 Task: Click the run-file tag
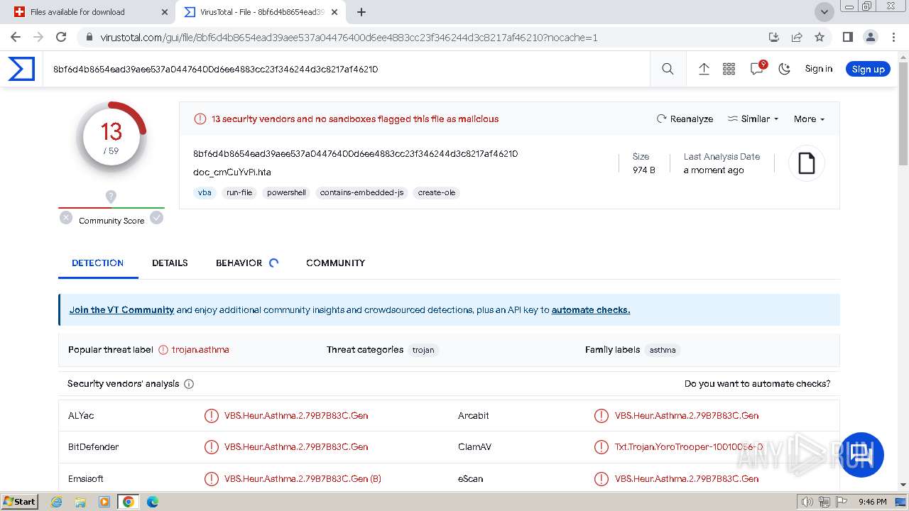click(239, 192)
